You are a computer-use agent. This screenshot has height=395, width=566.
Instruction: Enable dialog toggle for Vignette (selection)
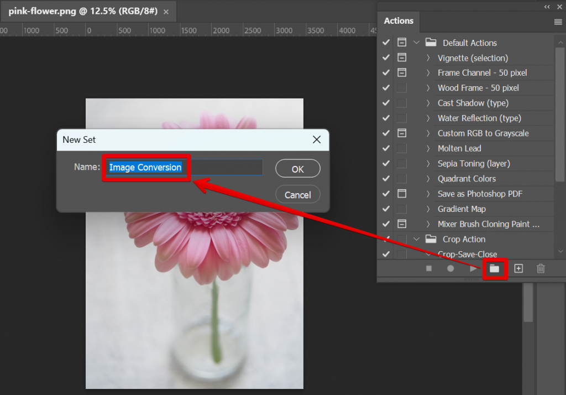401,57
